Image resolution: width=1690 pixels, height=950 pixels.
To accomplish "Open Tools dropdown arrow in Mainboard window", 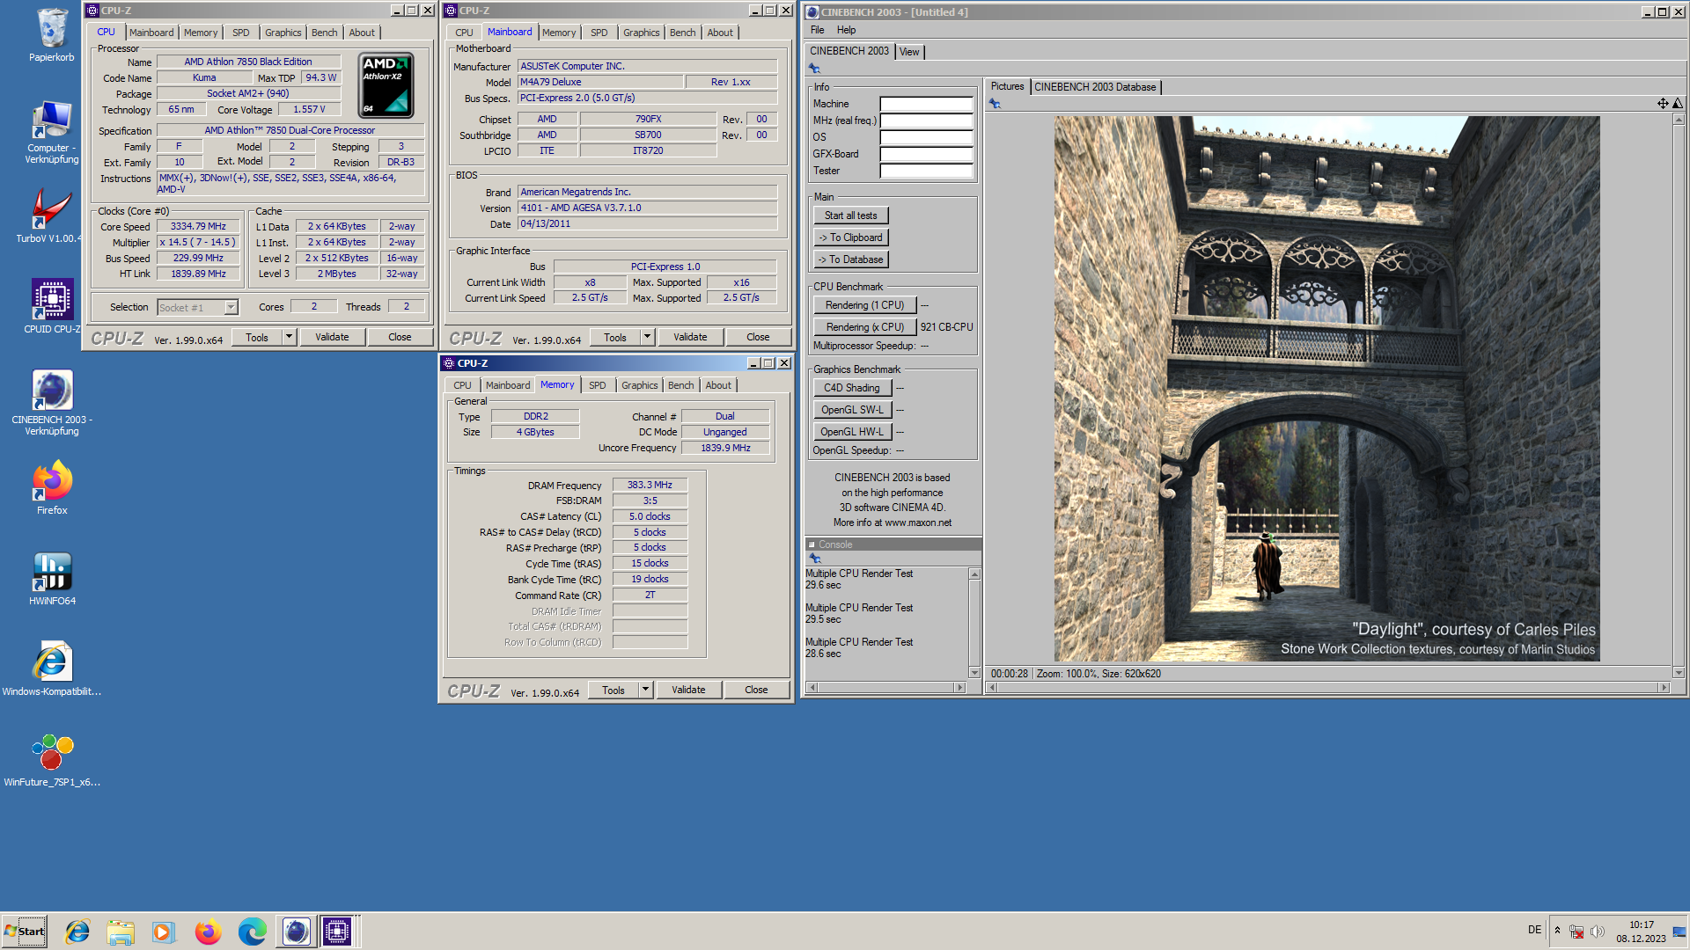I will [x=647, y=337].
